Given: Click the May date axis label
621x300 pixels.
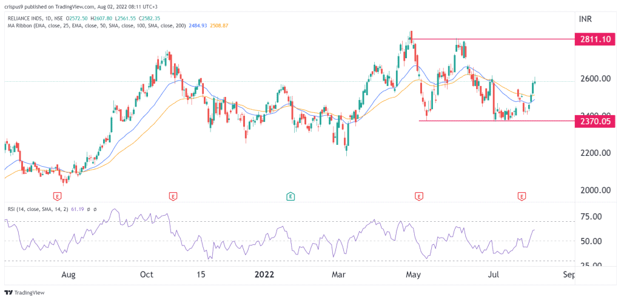Looking at the screenshot, I should tap(413, 275).
